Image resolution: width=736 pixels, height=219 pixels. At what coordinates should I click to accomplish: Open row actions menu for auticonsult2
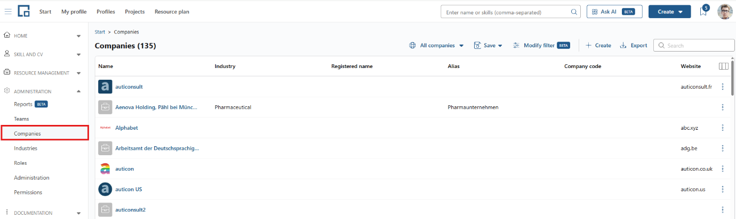[723, 209]
